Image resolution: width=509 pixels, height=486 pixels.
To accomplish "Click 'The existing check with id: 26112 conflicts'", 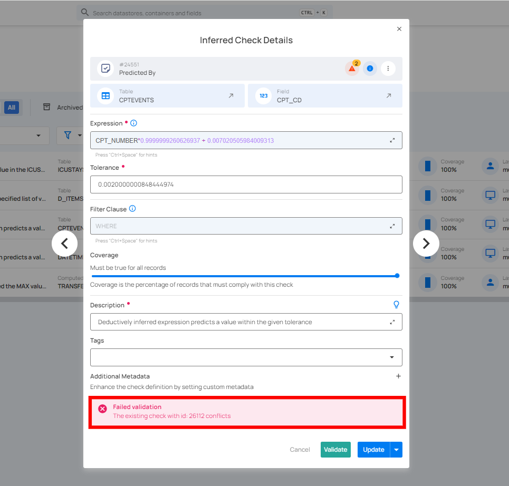I will (172, 416).
